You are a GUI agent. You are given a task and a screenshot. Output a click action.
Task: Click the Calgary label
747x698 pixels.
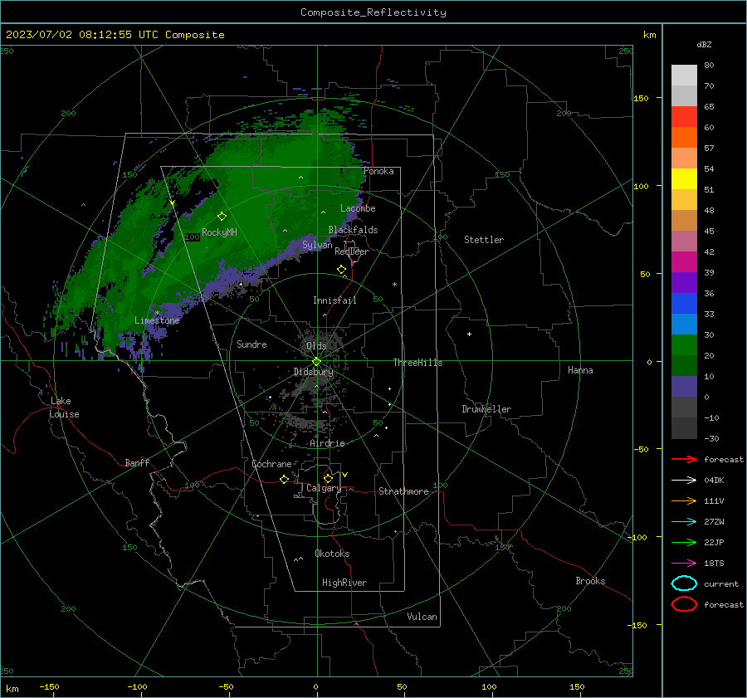324,488
